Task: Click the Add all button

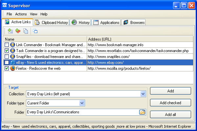Action: pos(170,114)
